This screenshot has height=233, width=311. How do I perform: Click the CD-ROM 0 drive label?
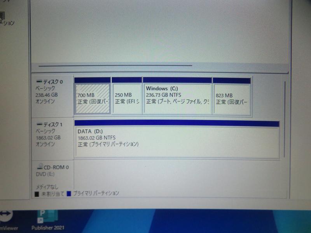coord(56,167)
